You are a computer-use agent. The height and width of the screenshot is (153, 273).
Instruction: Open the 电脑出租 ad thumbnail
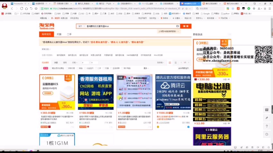click(212, 102)
